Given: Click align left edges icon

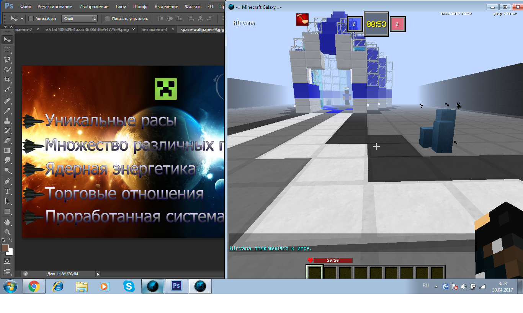Looking at the screenshot, I should [191, 18].
